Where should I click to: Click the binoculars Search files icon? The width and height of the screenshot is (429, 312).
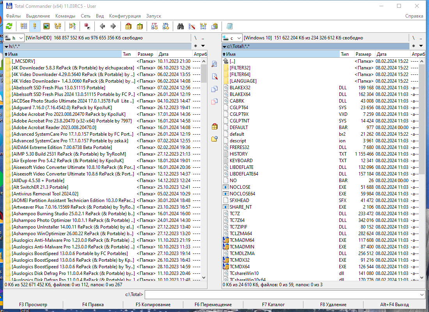coord(181,26)
